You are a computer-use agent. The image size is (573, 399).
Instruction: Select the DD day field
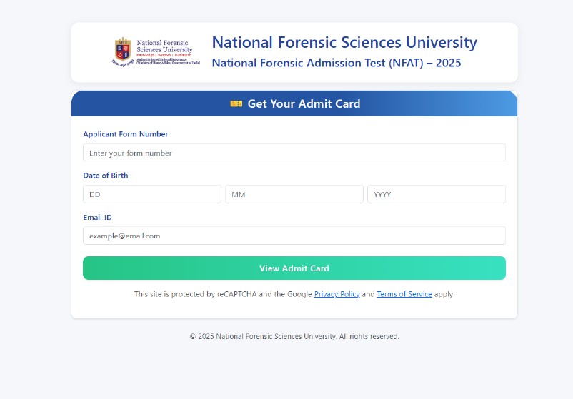pos(152,194)
